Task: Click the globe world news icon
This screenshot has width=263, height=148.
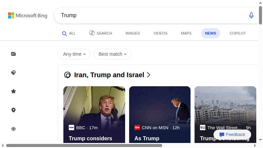Action: point(13,129)
